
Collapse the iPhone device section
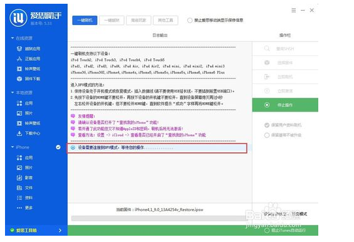click(13, 147)
